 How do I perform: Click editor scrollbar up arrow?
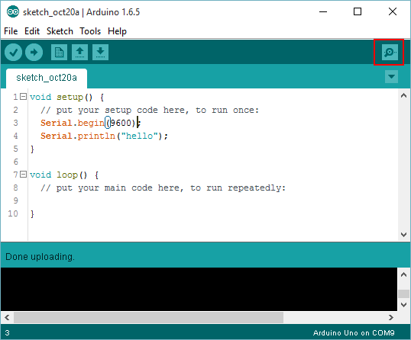tap(403, 96)
